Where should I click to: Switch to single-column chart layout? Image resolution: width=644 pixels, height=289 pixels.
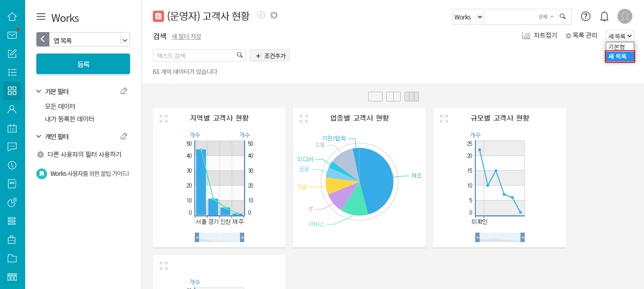coord(375,97)
